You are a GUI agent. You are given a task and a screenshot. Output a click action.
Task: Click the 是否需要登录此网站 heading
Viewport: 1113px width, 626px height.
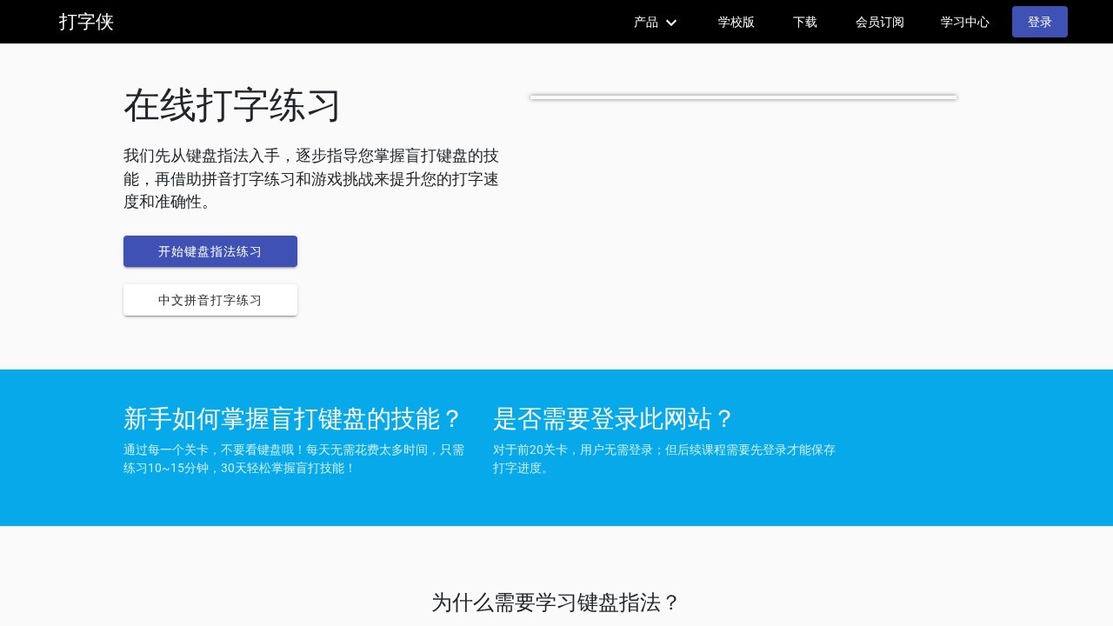[614, 419]
